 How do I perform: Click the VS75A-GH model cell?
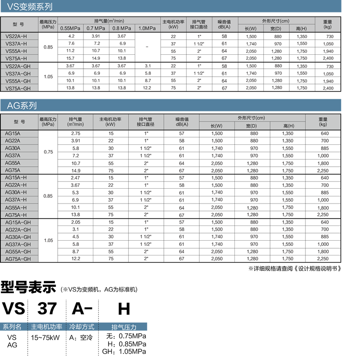click(x=18, y=88)
